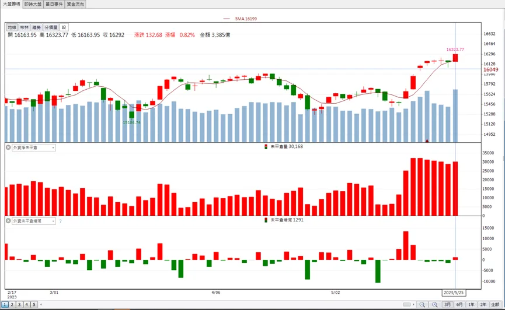Close the 外資淨未平倉 indicator panel
505x310 pixels.
(8, 147)
